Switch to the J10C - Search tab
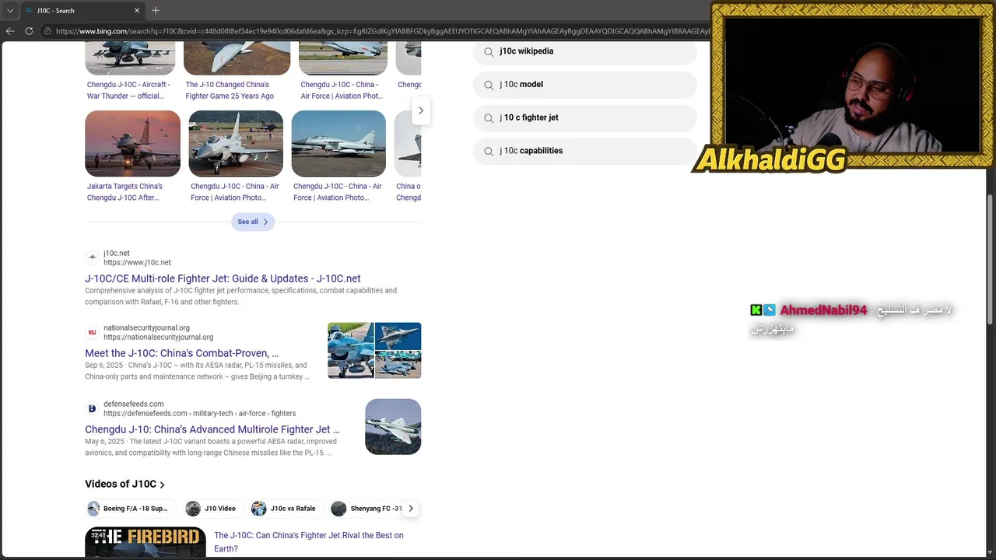Image resolution: width=996 pixels, height=560 pixels. coord(82,11)
